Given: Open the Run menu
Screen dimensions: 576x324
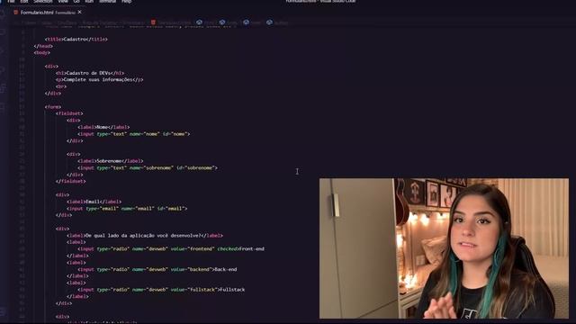Looking at the screenshot, I should pos(89,2).
